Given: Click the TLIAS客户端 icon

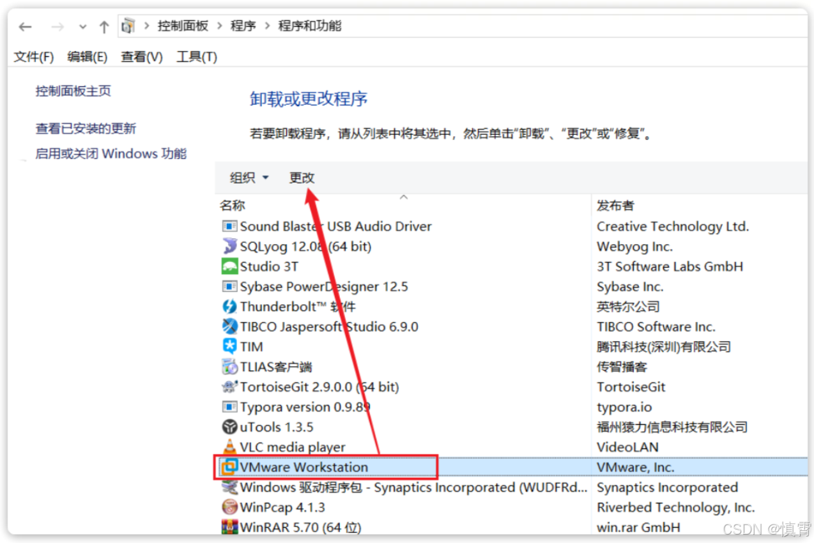Looking at the screenshot, I should (229, 367).
